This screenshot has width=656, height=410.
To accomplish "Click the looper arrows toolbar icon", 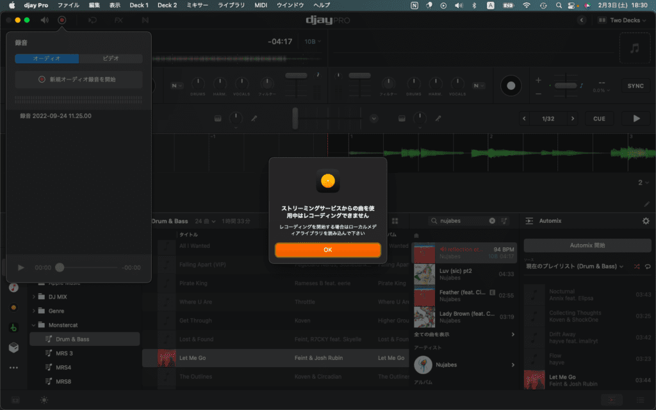I will [x=92, y=20].
